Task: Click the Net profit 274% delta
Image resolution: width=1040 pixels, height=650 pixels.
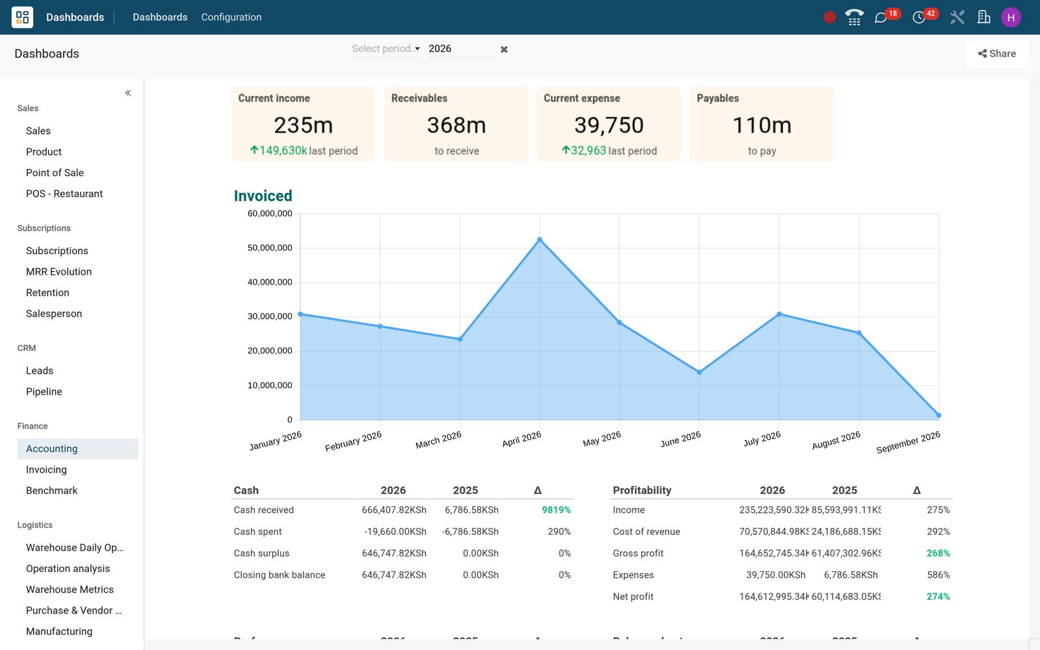Action: [x=938, y=597]
